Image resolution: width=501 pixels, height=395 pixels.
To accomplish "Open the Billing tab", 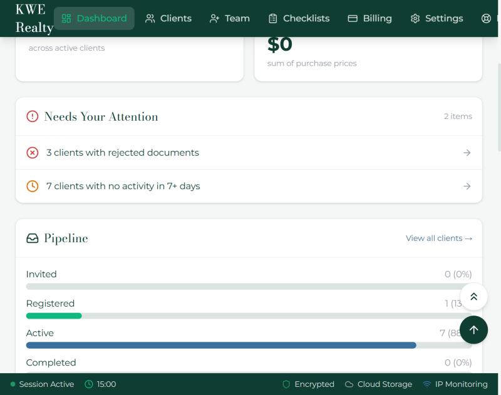I will tap(370, 18).
